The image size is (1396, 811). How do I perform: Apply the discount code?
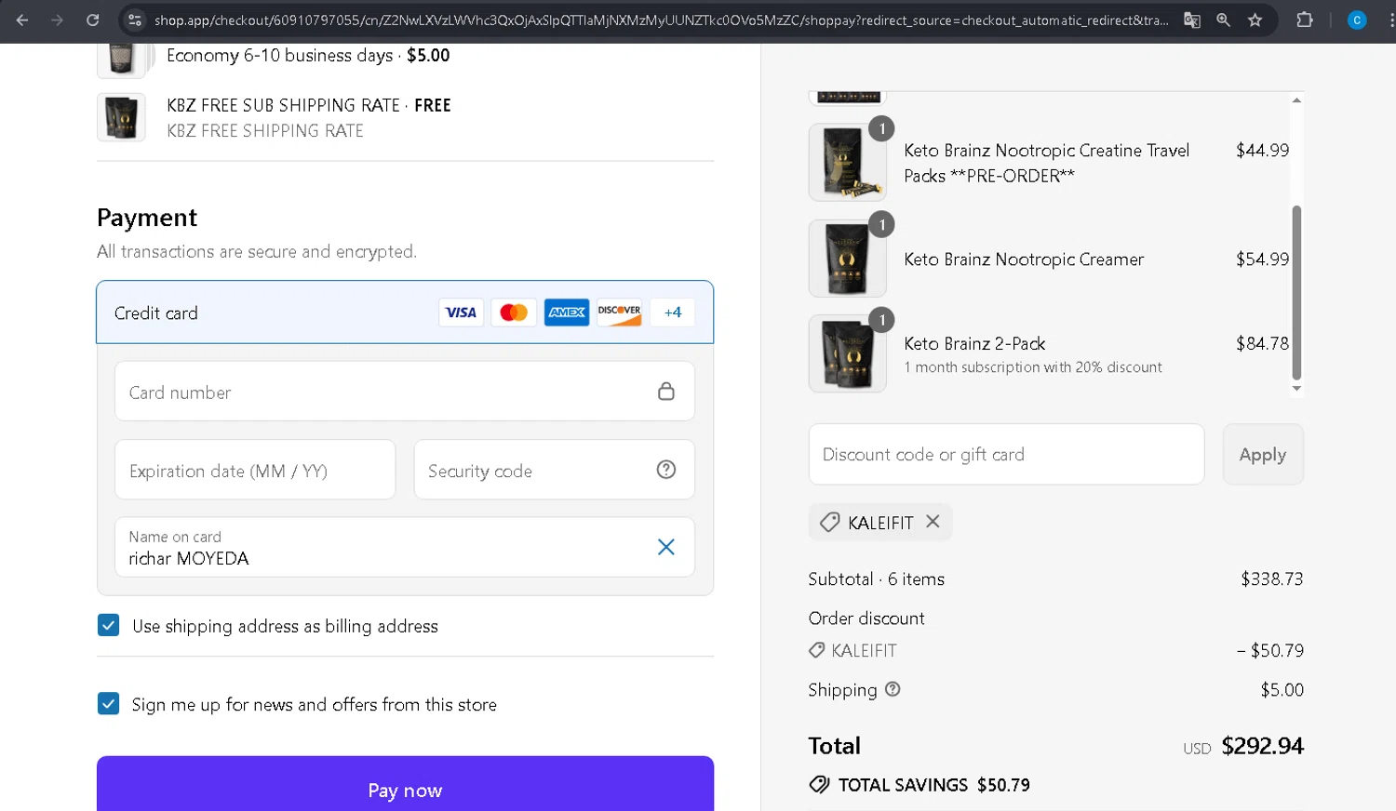(1263, 454)
